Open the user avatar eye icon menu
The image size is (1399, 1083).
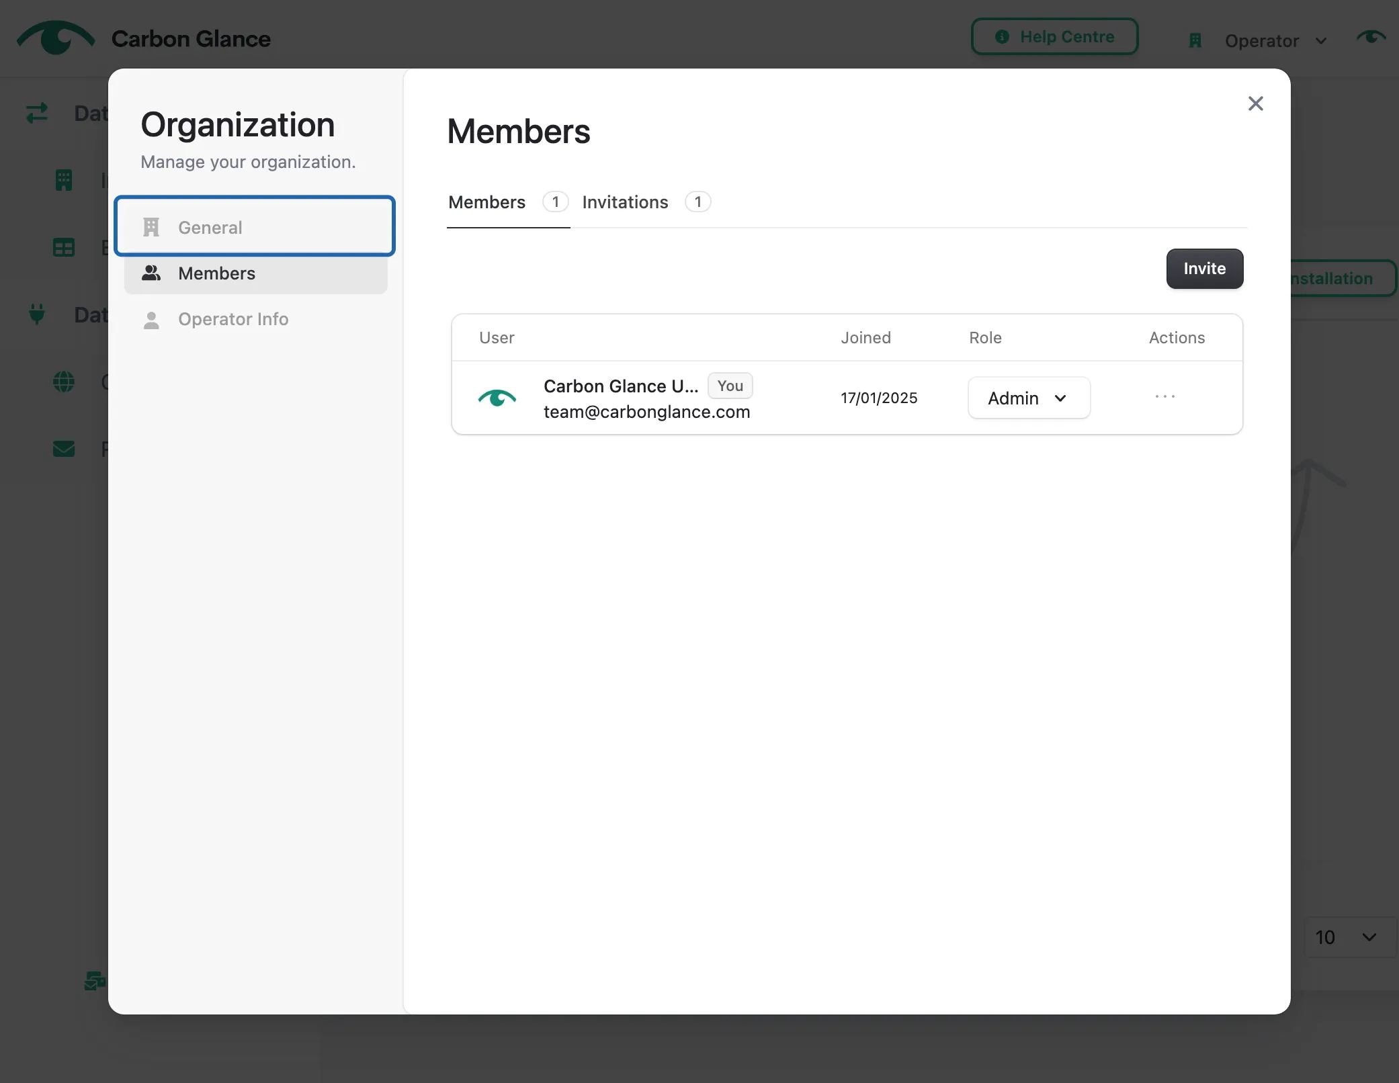pyautogui.click(x=1371, y=37)
